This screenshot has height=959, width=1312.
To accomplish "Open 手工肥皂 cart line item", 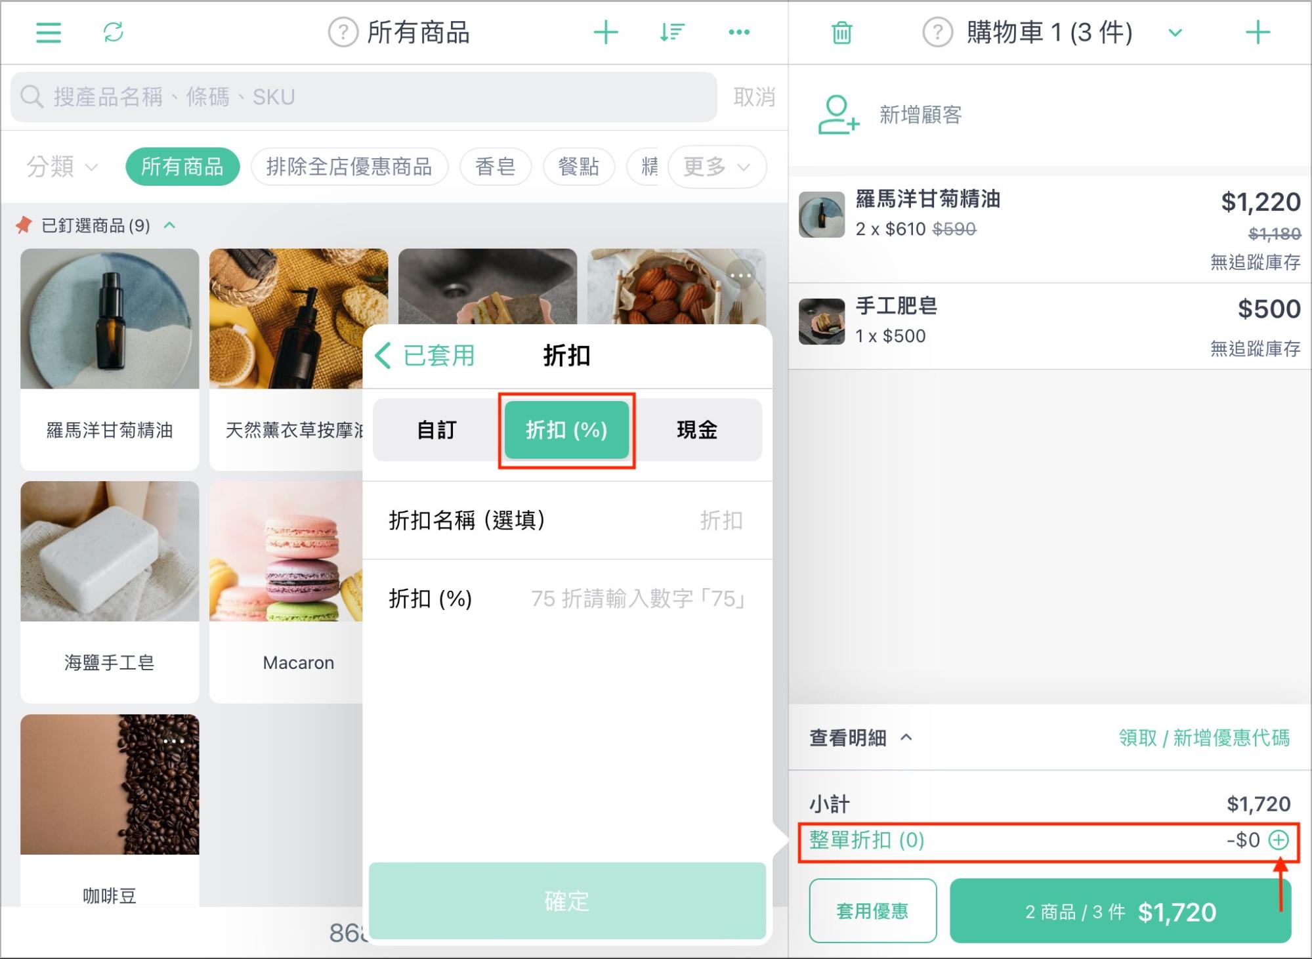I will pyautogui.click(x=1049, y=326).
